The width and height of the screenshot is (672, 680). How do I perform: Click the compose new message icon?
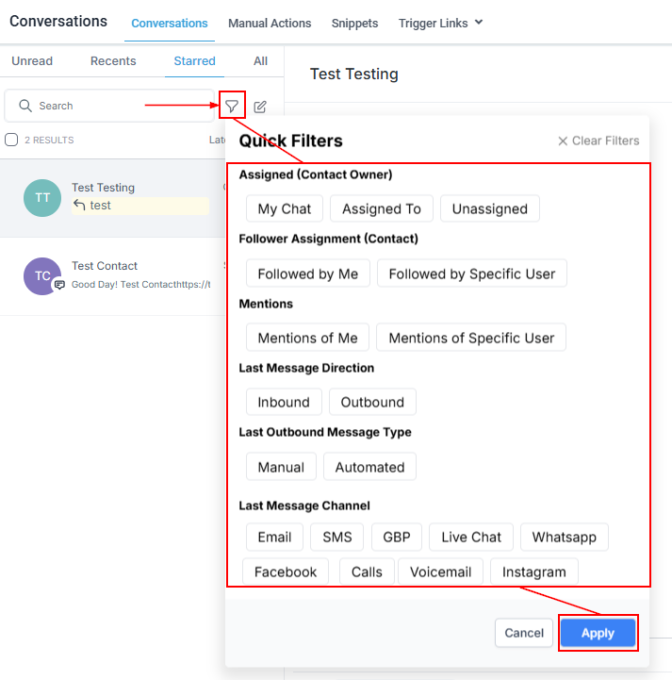[260, 107]
